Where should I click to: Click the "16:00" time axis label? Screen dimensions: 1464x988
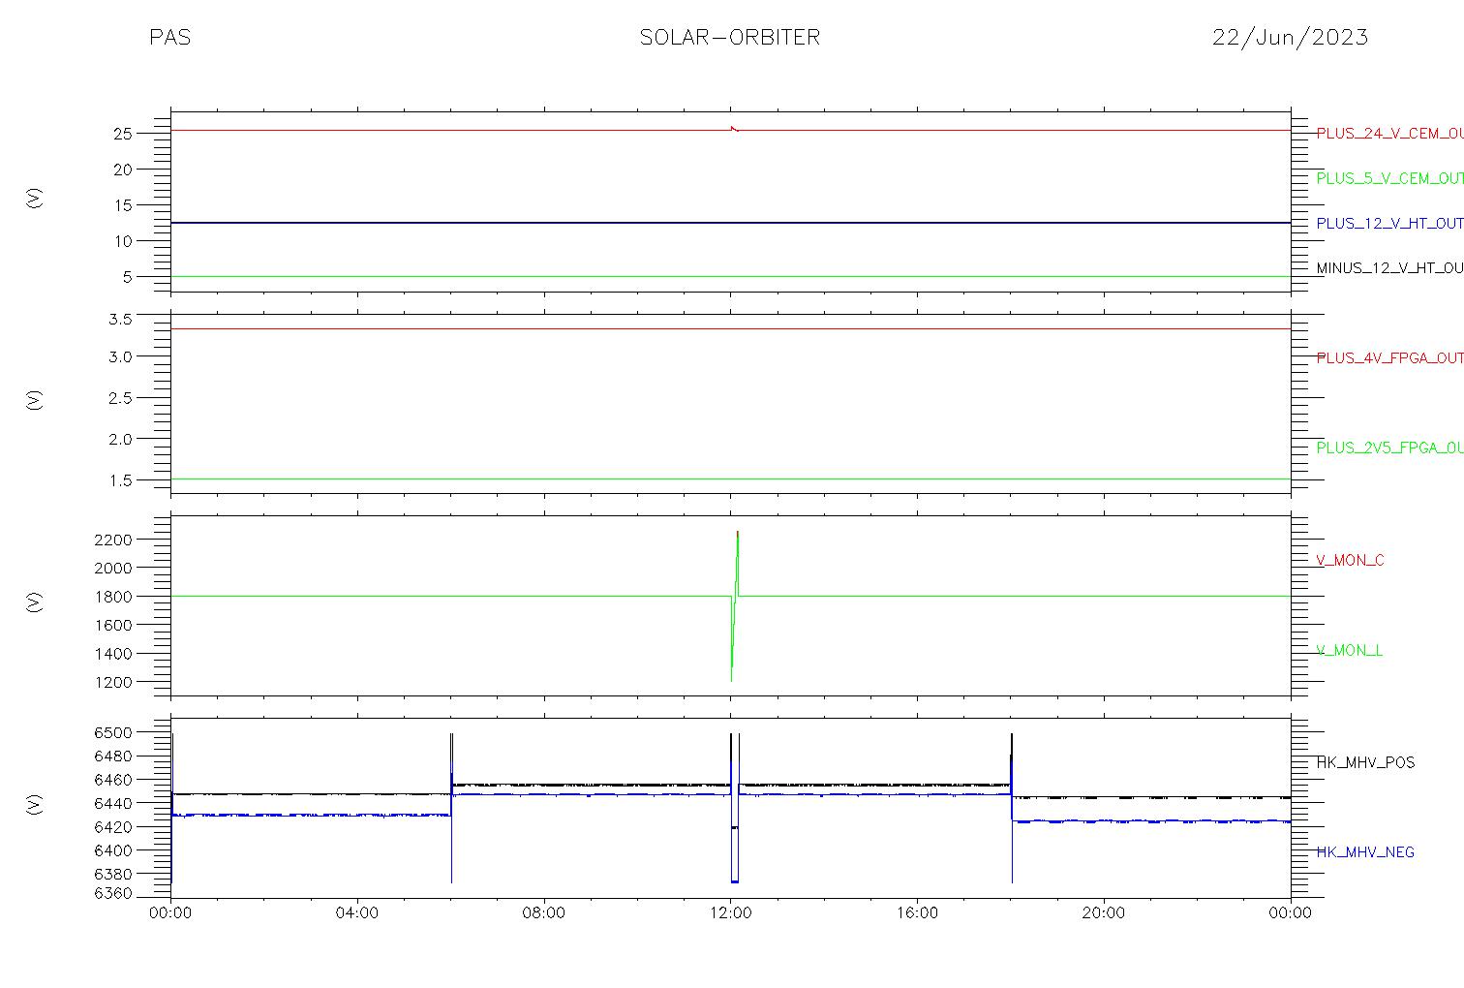point(917,913)
